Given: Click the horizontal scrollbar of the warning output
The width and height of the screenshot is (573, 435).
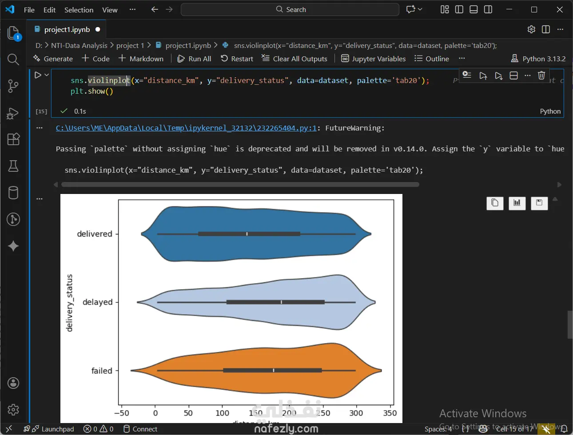Looking at the screenshot, I should [x=240, y=185].
